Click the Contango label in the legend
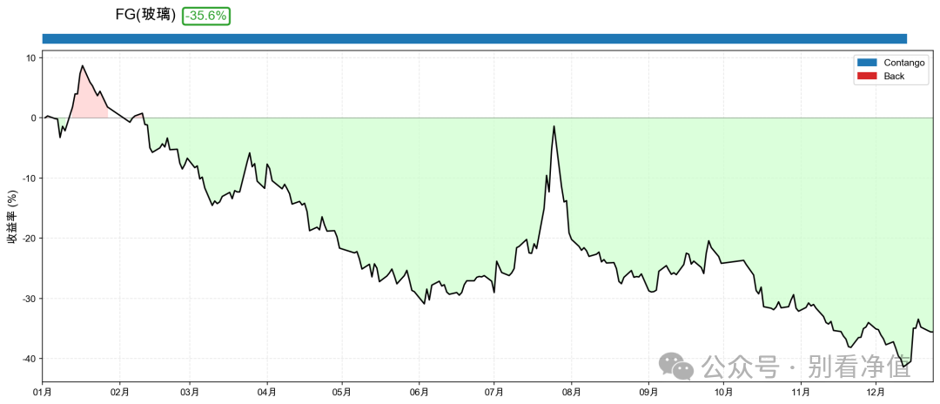 (x=903, y=63)
